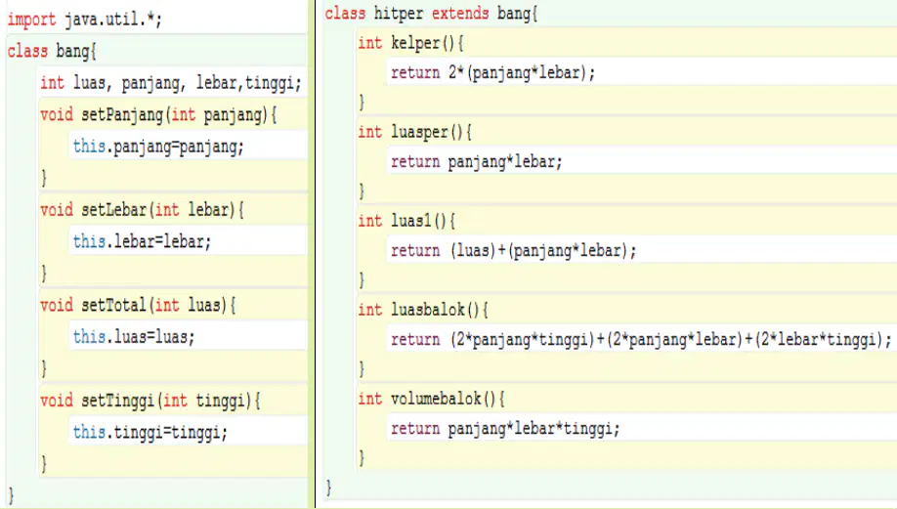The height and width of the screenshot is (509, 897).
Task: Click the 'int volumebalok(){' method header
Action: [431, 400]
